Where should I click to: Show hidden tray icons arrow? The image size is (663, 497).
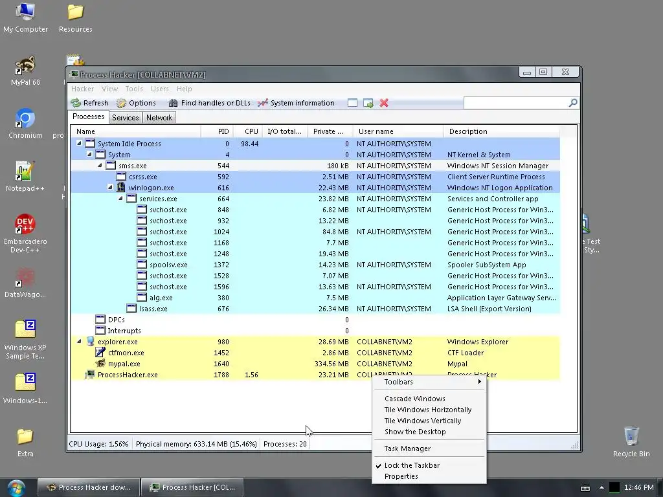point(601,487)
